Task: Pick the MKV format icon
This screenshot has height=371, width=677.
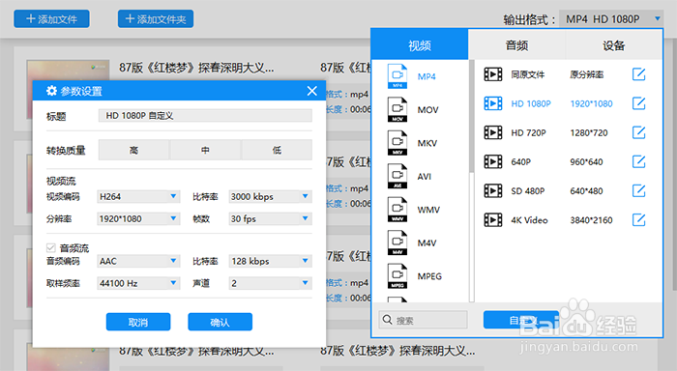Action: (x=397, y=143)
